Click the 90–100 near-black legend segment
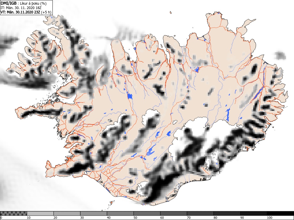This screenshot has height=220, width=294. (x=253, y=214)
